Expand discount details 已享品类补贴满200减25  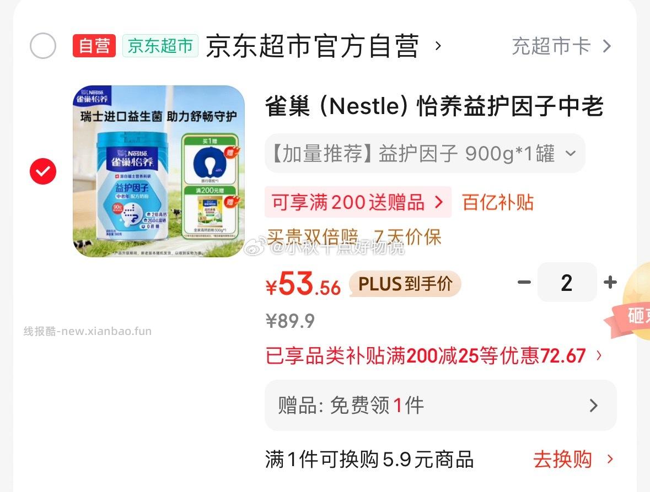point(433,356)
